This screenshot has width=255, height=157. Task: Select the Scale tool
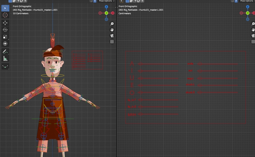click(x=5, y=37)
